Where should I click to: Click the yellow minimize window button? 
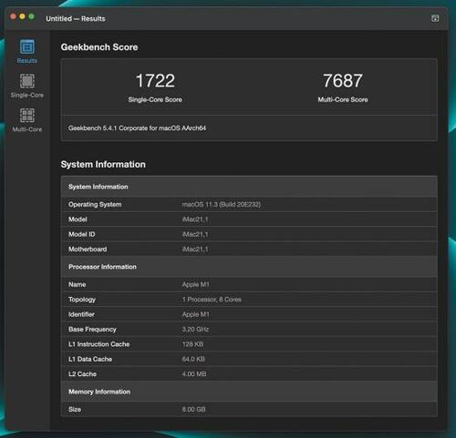pyautogui.click(x=22, y=16)
